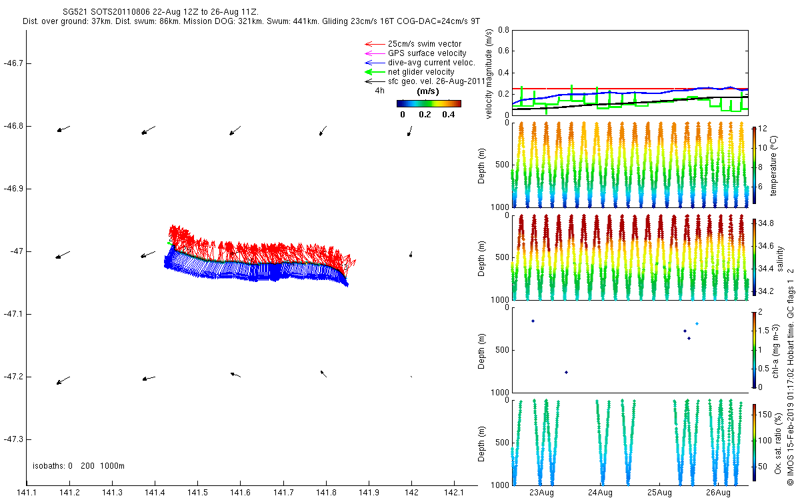Viewport: 800px width, 500px height.
Task: Click the 4h scale label under legend
Action: (379, 91)
